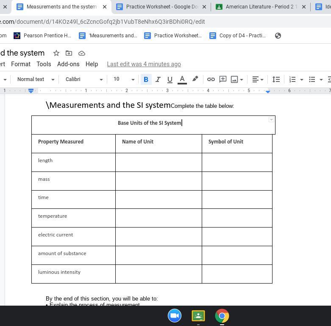Open Practice Worksheet... bookmark
The height and width of the screenshot is (326, 331).
pyautogui.click(x=172, y=36)
